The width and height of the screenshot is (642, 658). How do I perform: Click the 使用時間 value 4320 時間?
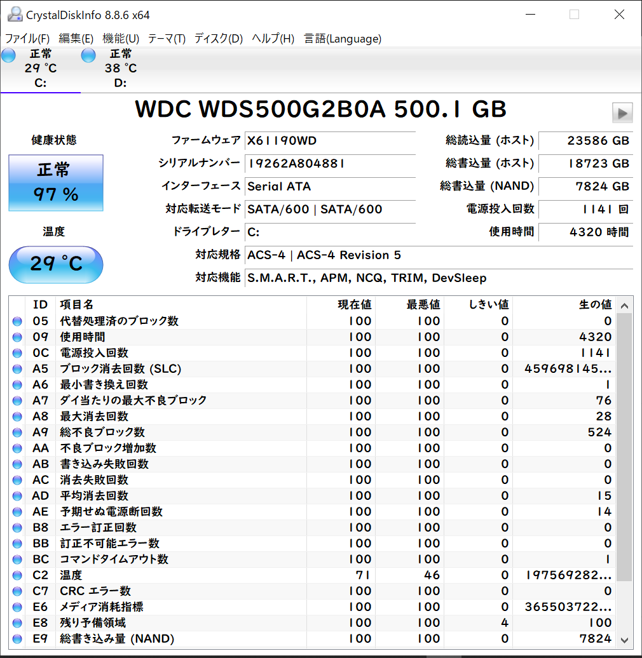[x=585, y=232]
